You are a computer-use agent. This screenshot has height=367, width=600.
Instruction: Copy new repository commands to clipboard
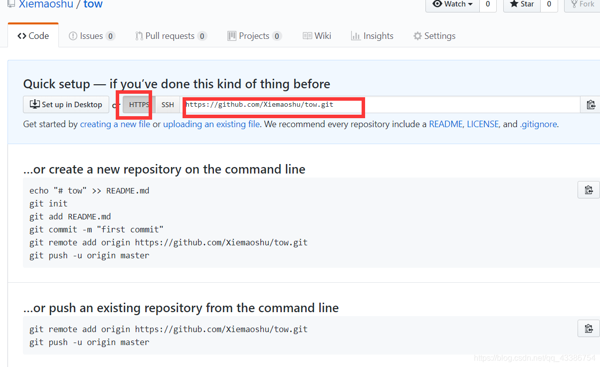(x=589, y=190)
